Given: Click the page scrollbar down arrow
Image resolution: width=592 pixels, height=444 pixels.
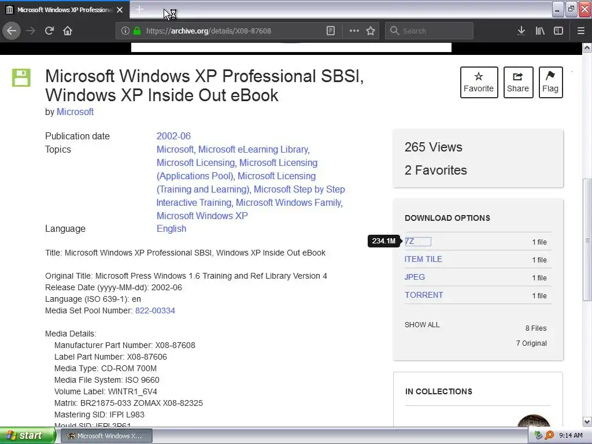Looking at the screenshot, I should click(x=587, y=421).
